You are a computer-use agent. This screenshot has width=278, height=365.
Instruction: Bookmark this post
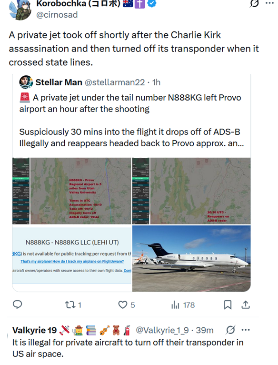(228, 304)
